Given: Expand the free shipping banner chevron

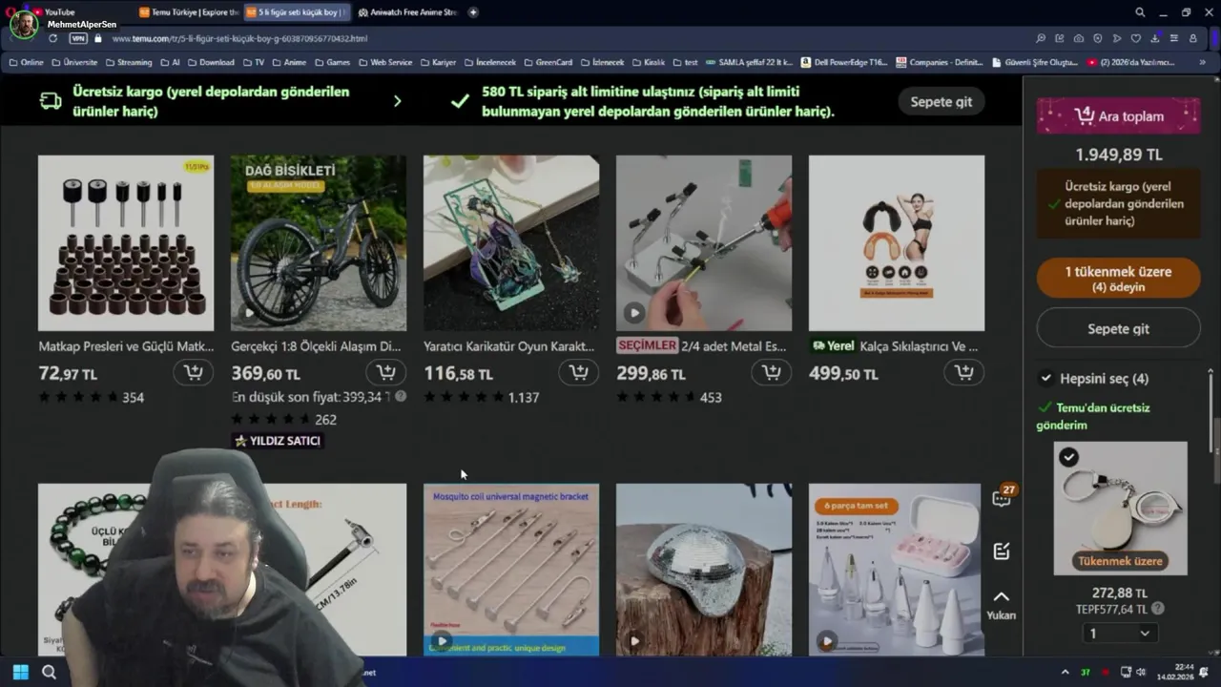Looking at the screenshot, I should 397,101.
